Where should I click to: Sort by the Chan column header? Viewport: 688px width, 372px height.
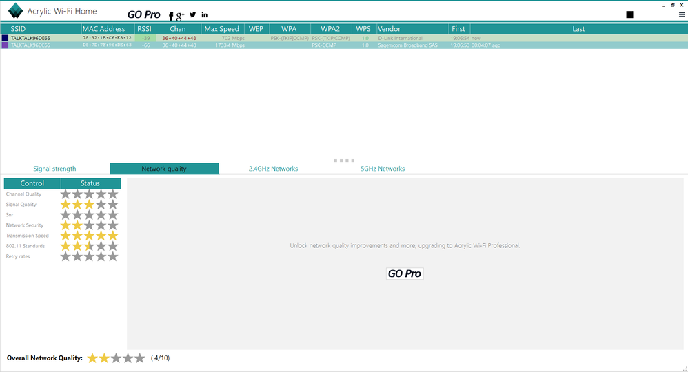coord(179,29)
